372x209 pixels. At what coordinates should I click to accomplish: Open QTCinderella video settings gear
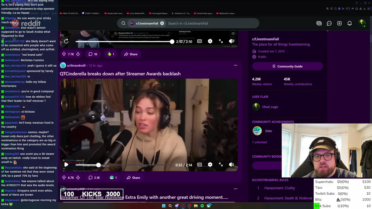coord(210,165)
